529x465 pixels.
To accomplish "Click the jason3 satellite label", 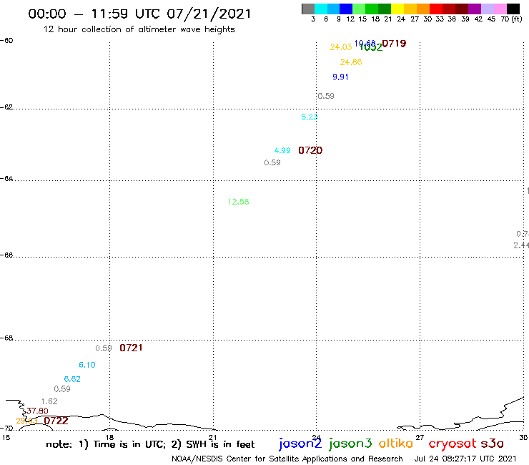I will point(350,444).
